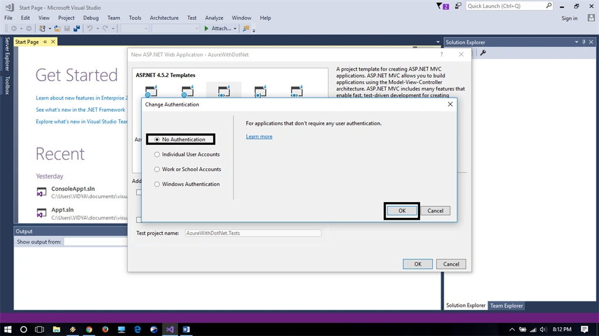Screen dimensions: 599x336
Task: Click Save All icon in toolbar
Action: [77, 28]
